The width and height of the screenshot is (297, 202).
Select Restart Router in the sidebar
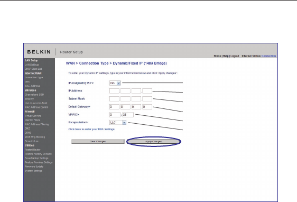click(x=33, y=150)
